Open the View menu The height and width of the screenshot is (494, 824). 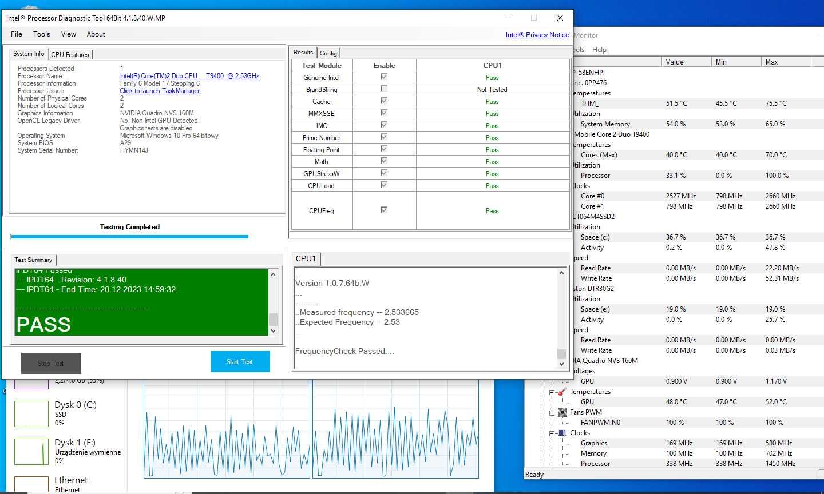pyautogui.click(x=69, y=34)
